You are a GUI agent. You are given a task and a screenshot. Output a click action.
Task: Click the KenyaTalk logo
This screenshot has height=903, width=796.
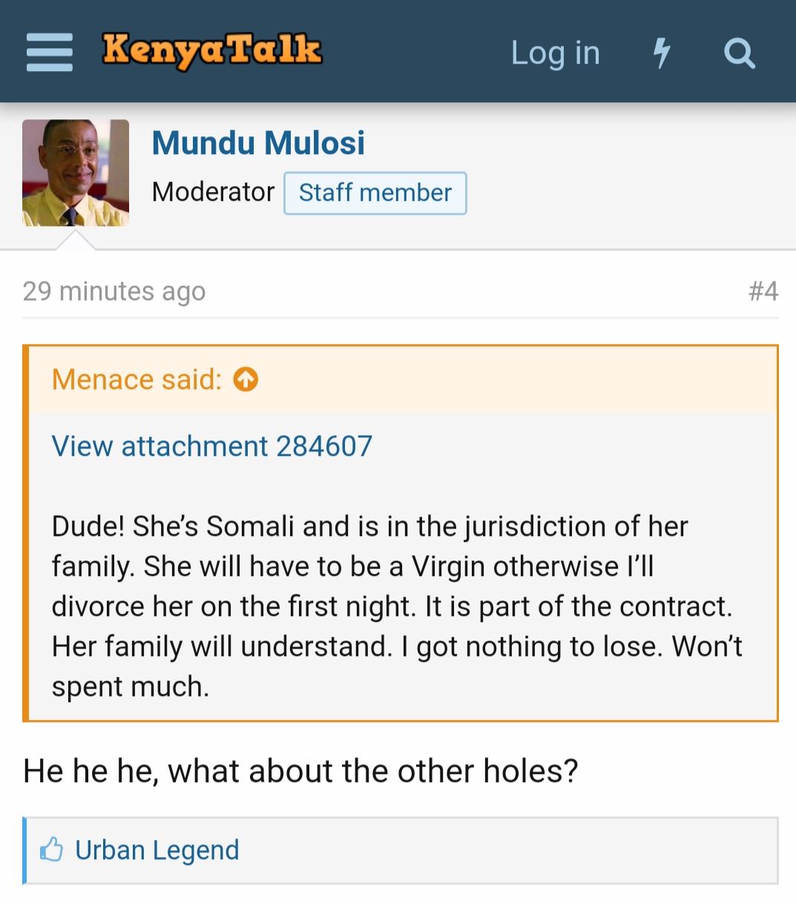[x=212, y=50]
